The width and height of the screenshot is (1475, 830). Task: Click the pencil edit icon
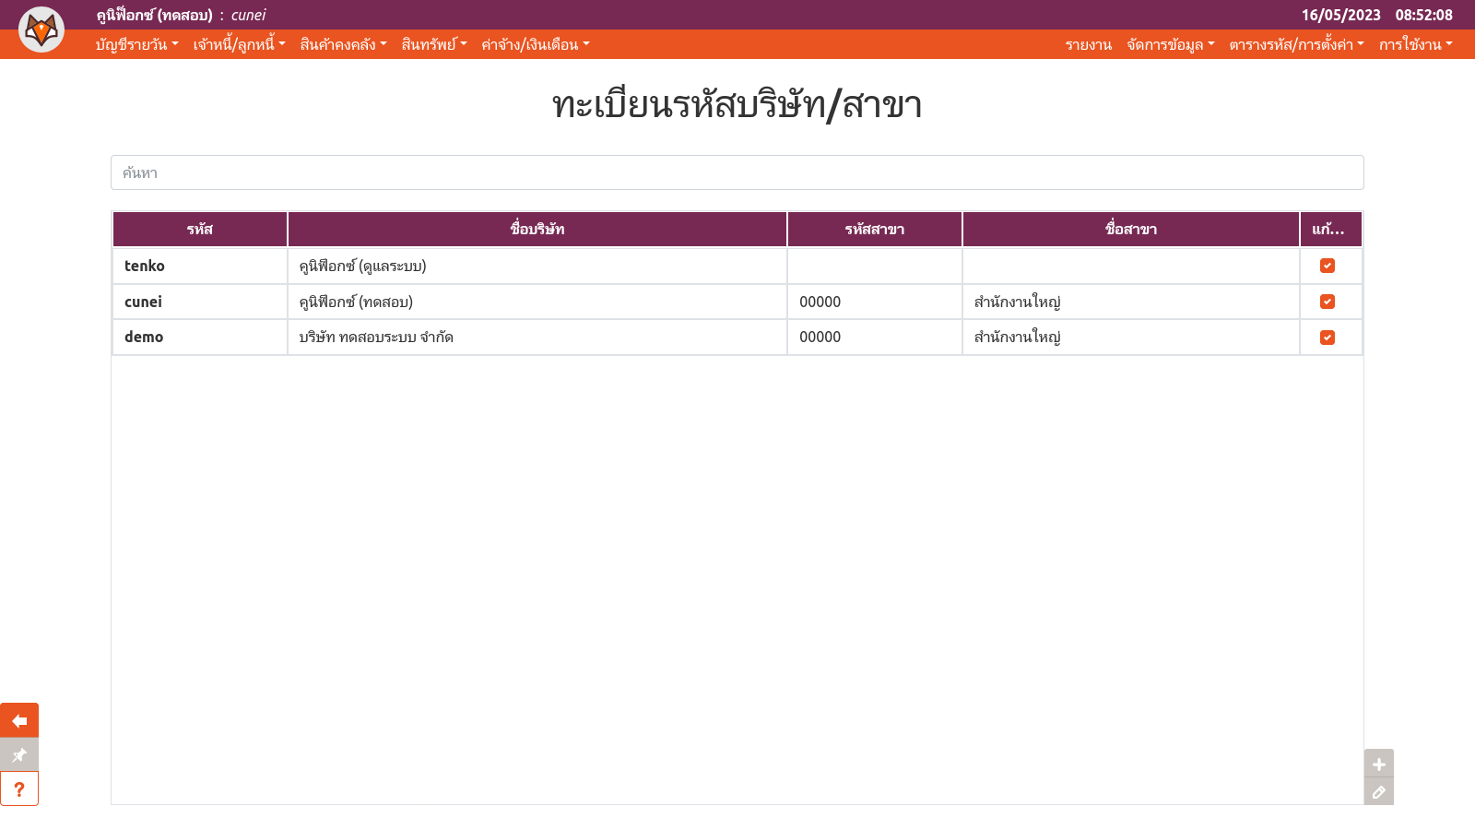click(x=1378, y=791)
